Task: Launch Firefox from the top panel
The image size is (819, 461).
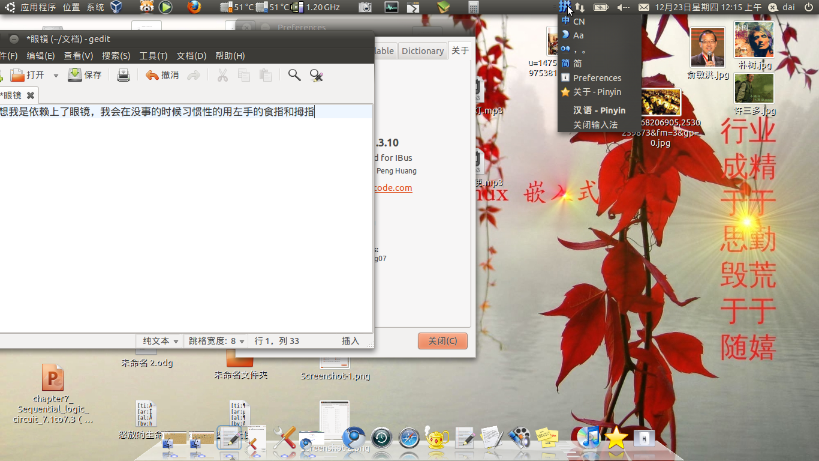Action: tap(194, 7)
